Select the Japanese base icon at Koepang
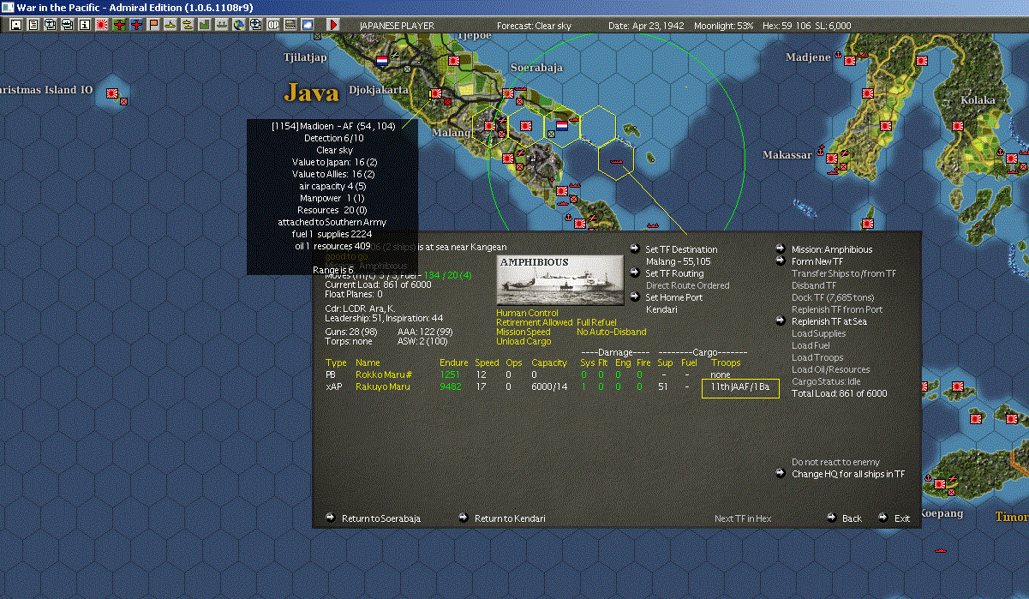Viewport: 1029px width, 599px height. click(x=940, y=483)
